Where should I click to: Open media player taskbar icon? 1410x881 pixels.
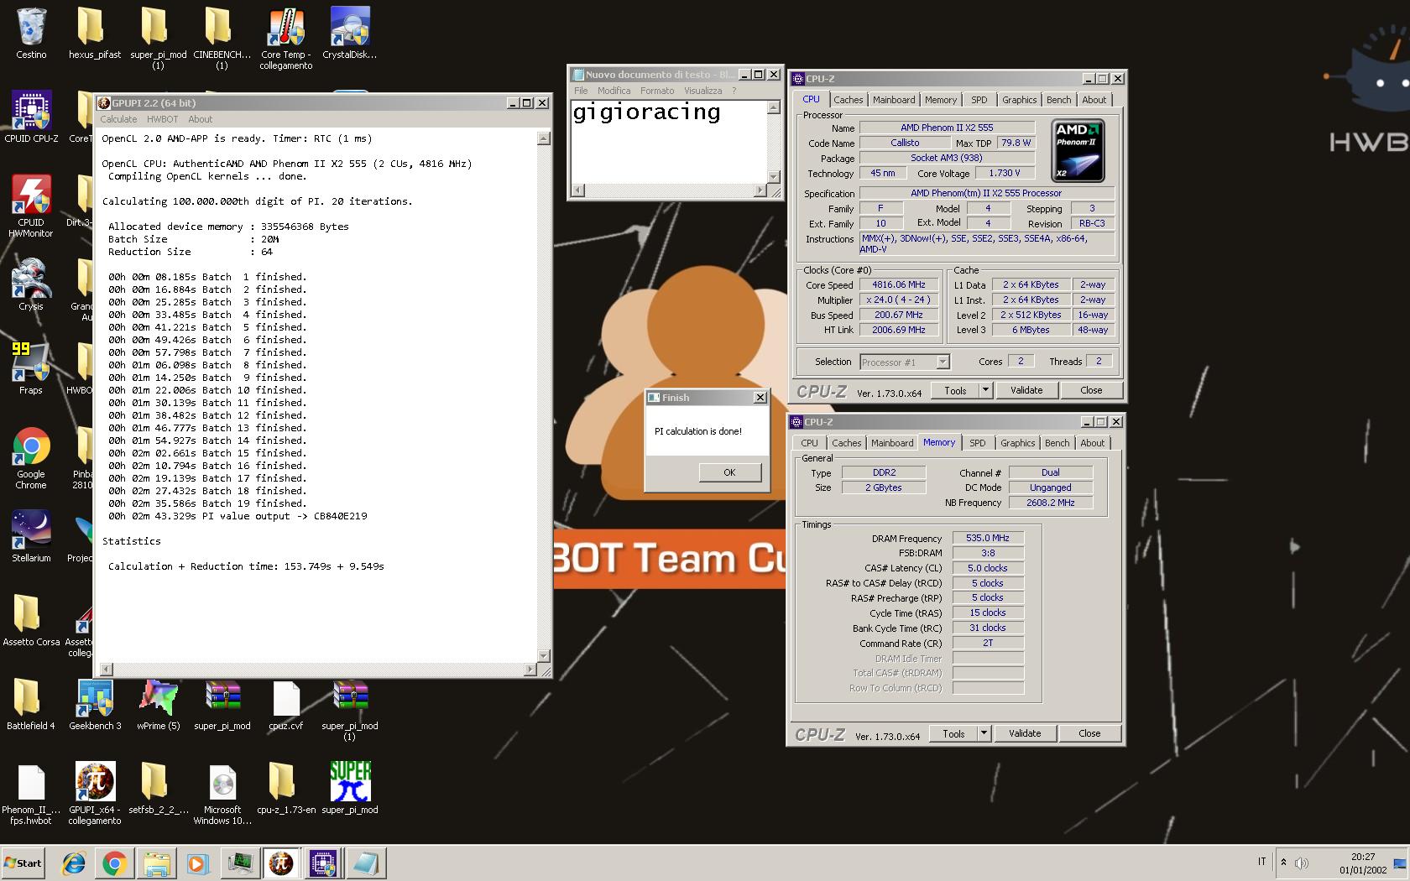pos(197,863)
